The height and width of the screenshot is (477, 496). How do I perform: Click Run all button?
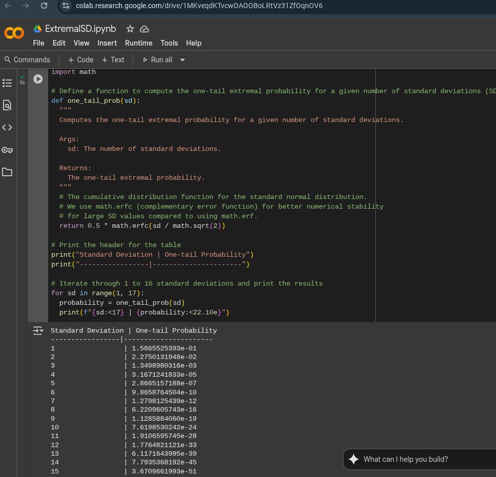click(x=158, y=60)
